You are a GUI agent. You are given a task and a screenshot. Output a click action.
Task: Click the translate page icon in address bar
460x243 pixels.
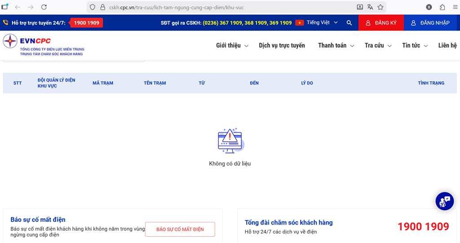tap(370, 7)
